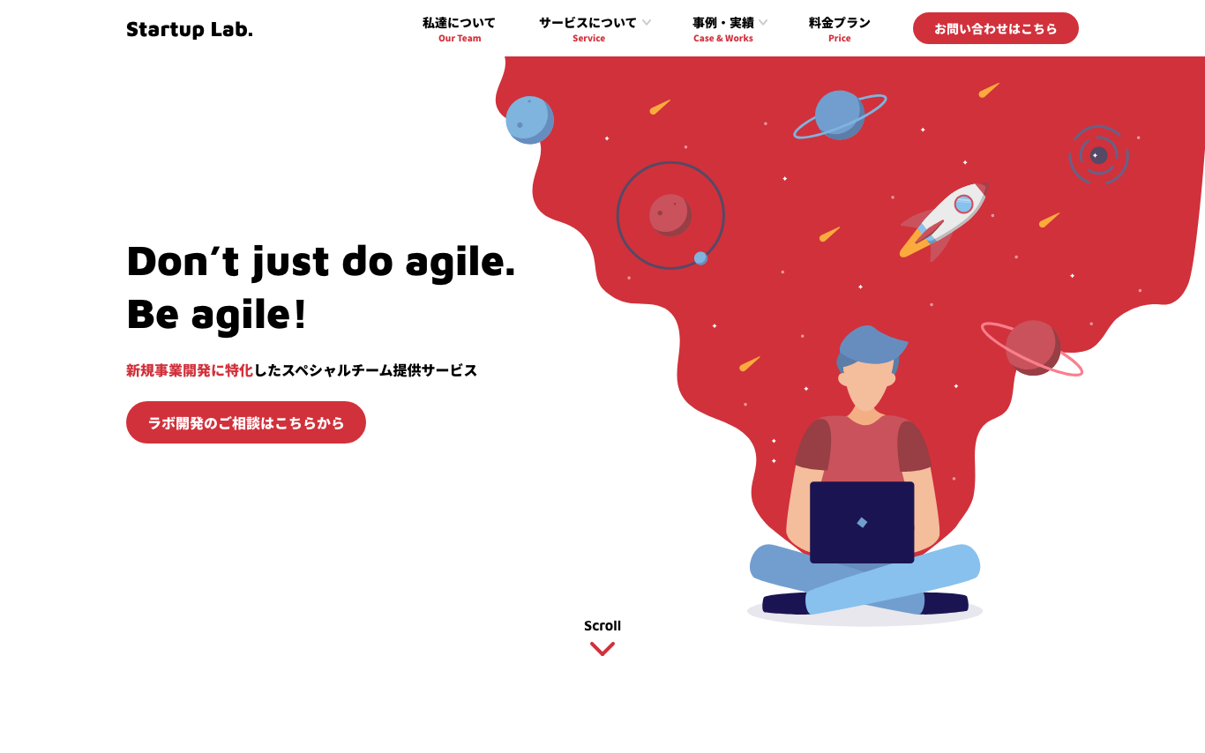Click the blue moon at top left

tap(529, 120)
